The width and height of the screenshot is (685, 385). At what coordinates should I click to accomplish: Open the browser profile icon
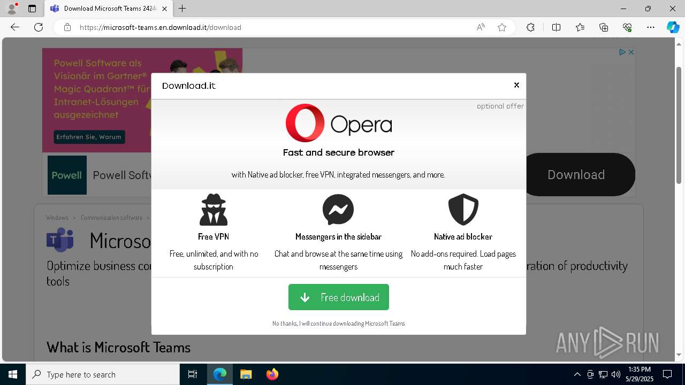11,9
